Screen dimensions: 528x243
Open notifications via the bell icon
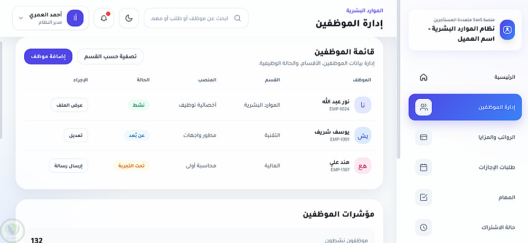pyautogui.click(x=103, y=18)
